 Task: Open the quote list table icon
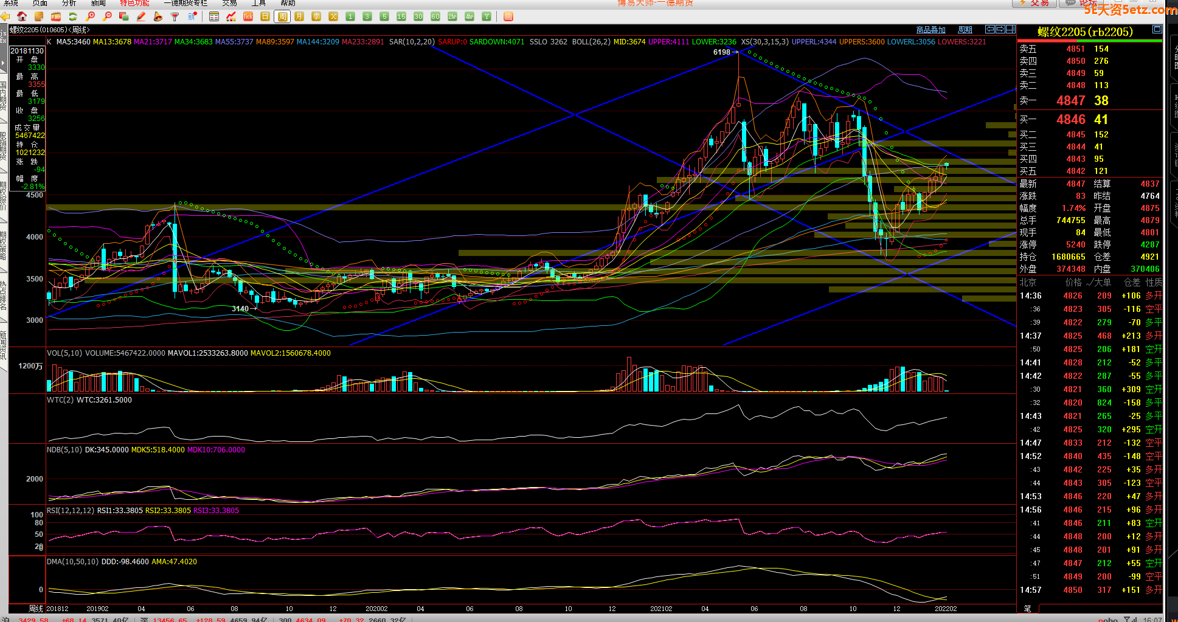tap(214, 16)
